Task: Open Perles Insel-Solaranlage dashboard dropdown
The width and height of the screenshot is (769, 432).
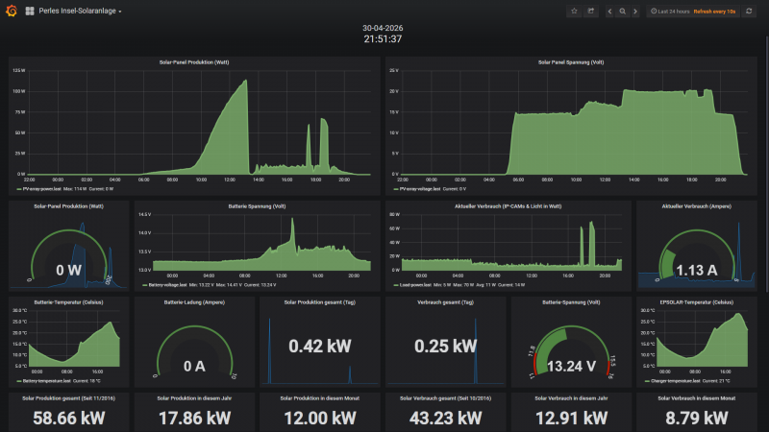Action: 80,11
